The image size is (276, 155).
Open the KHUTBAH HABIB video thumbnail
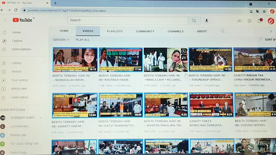click(x=121, y=60)
